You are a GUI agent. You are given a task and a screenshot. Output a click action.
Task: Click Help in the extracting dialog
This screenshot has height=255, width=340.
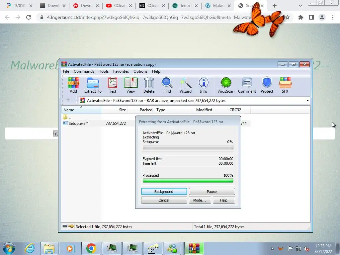coord(224,200)
